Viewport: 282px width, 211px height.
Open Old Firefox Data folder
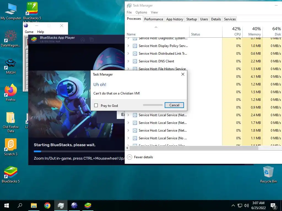[11, 122]
